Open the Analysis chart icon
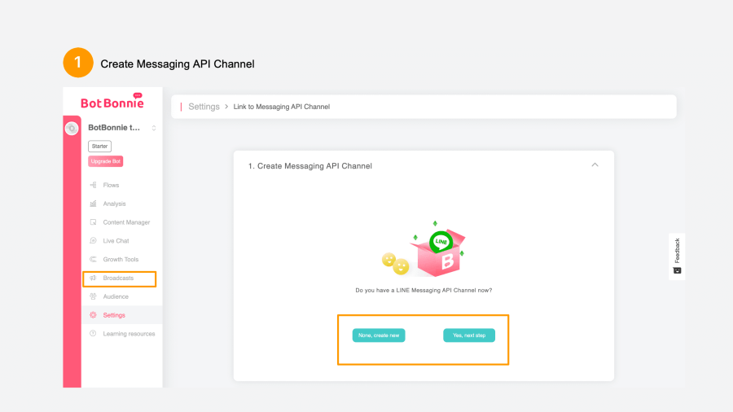733x412 pixels. 93,204
